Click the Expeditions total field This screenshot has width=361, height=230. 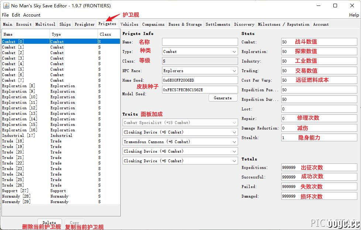[x=319, y=167]
